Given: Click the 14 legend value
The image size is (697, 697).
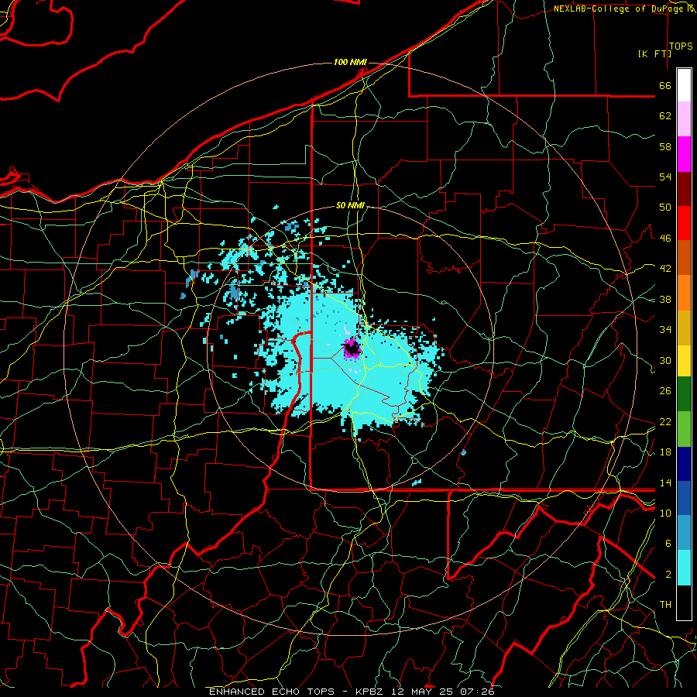Looking at the screenshot, I should tap(665, 482).
